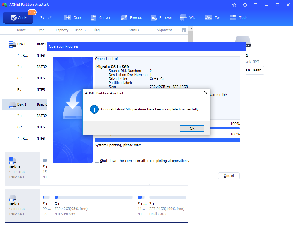Image resolution: width=293 pixels, height=226 pixels.
Task: Click the star favorite icon in title bar
Action: click(234, 5)
